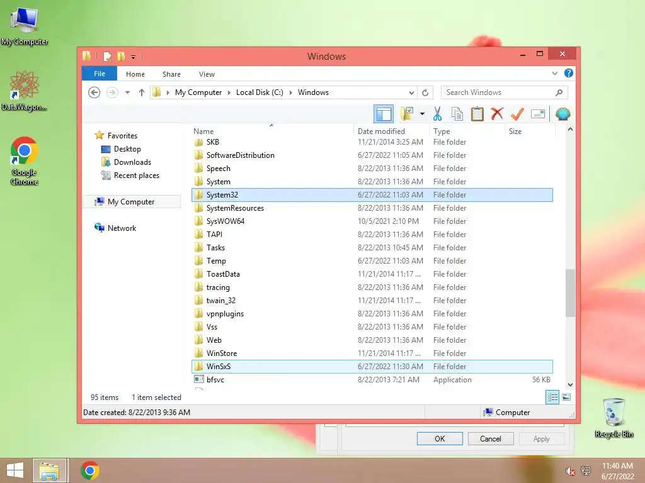The height and width of the screenshot is (483, 645).
Task: Click the orange checkmark Properties icon
Action: tap(517, 114)
